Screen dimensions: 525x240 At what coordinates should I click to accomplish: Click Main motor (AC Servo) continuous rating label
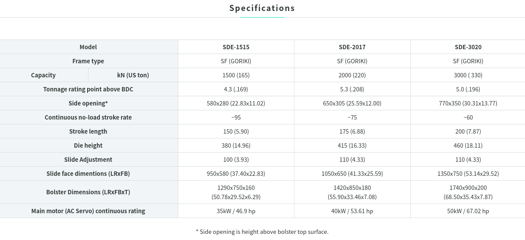tap(88, 211)
